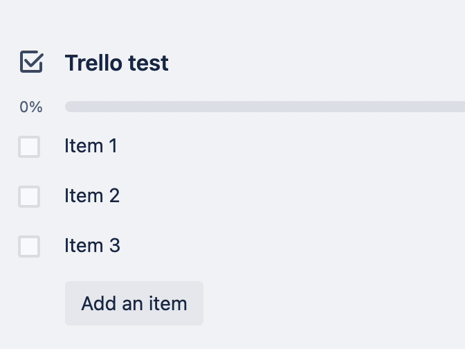Click the 0% progress label
Viewport: 465px width, 349px height.
pyautogui.click(x=31, y=107)
